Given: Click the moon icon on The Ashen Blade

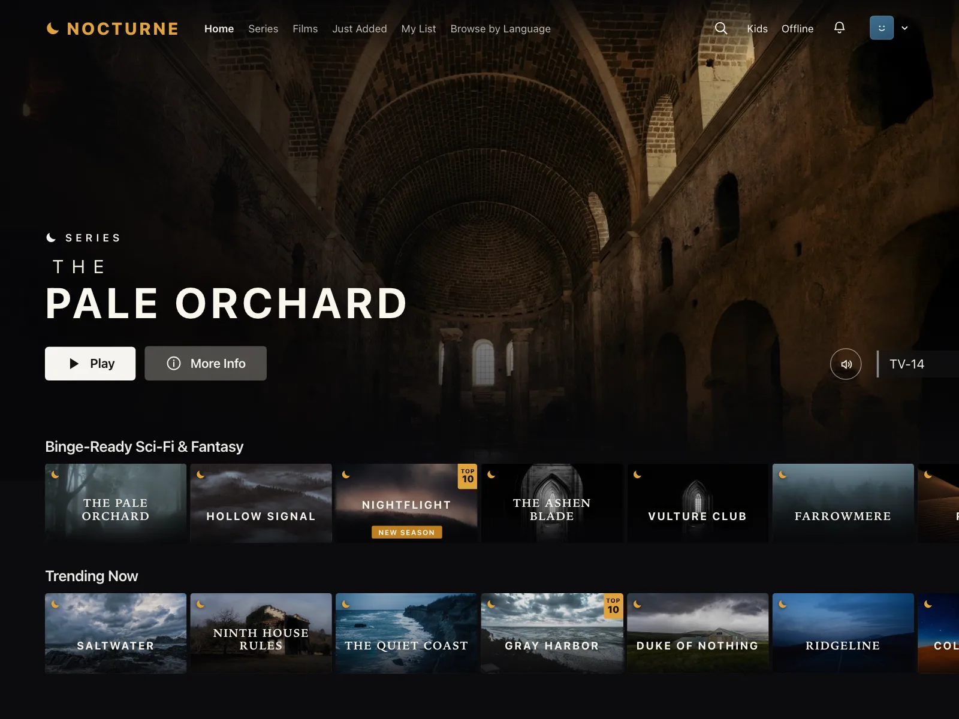Looking at the screenshot, I should tap(491, 475).
